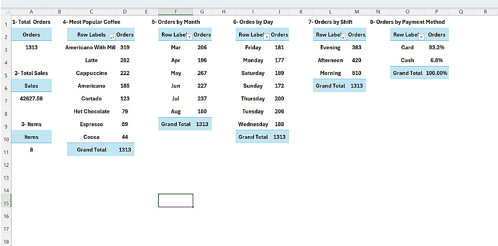Image resolution: width=498 pixels, height=246 pixels.
Task: Click the Sales header cell in column A
Action: (x=31, y=86)
